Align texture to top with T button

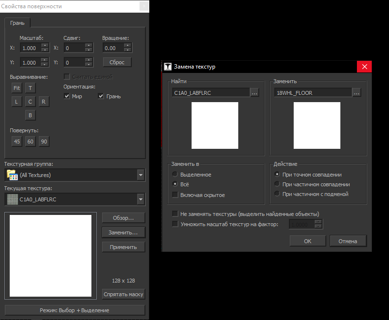(30, 88)
